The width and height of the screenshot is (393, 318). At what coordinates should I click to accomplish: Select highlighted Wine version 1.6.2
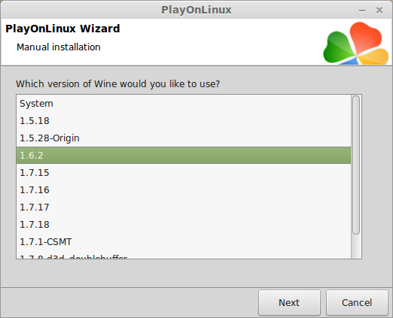coord(184,156)
